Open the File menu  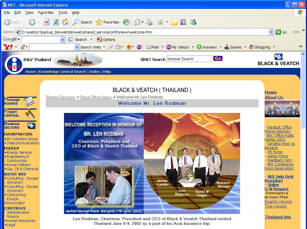coord(7,13)
